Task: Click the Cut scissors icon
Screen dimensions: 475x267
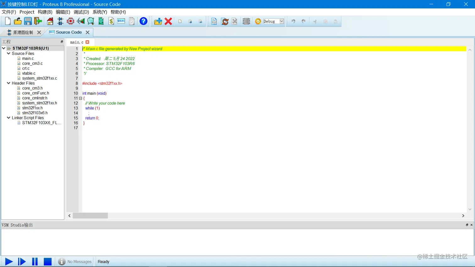Action: 315,21
